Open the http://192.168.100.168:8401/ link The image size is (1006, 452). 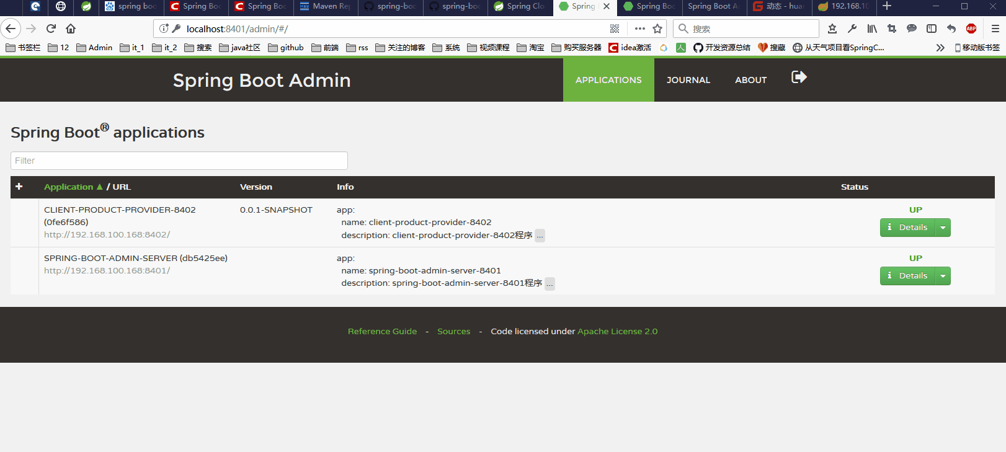click(x=107, y=271)
